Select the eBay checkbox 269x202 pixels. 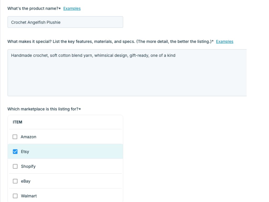[x=15, y=181]
